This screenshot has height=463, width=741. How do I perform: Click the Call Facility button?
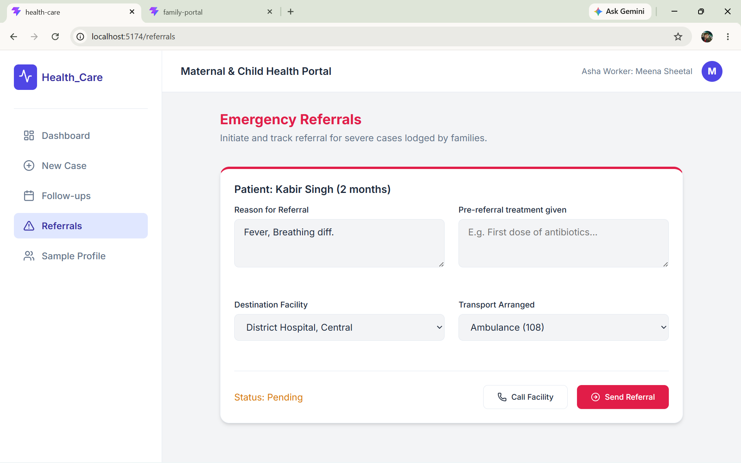tap(525, 397)
